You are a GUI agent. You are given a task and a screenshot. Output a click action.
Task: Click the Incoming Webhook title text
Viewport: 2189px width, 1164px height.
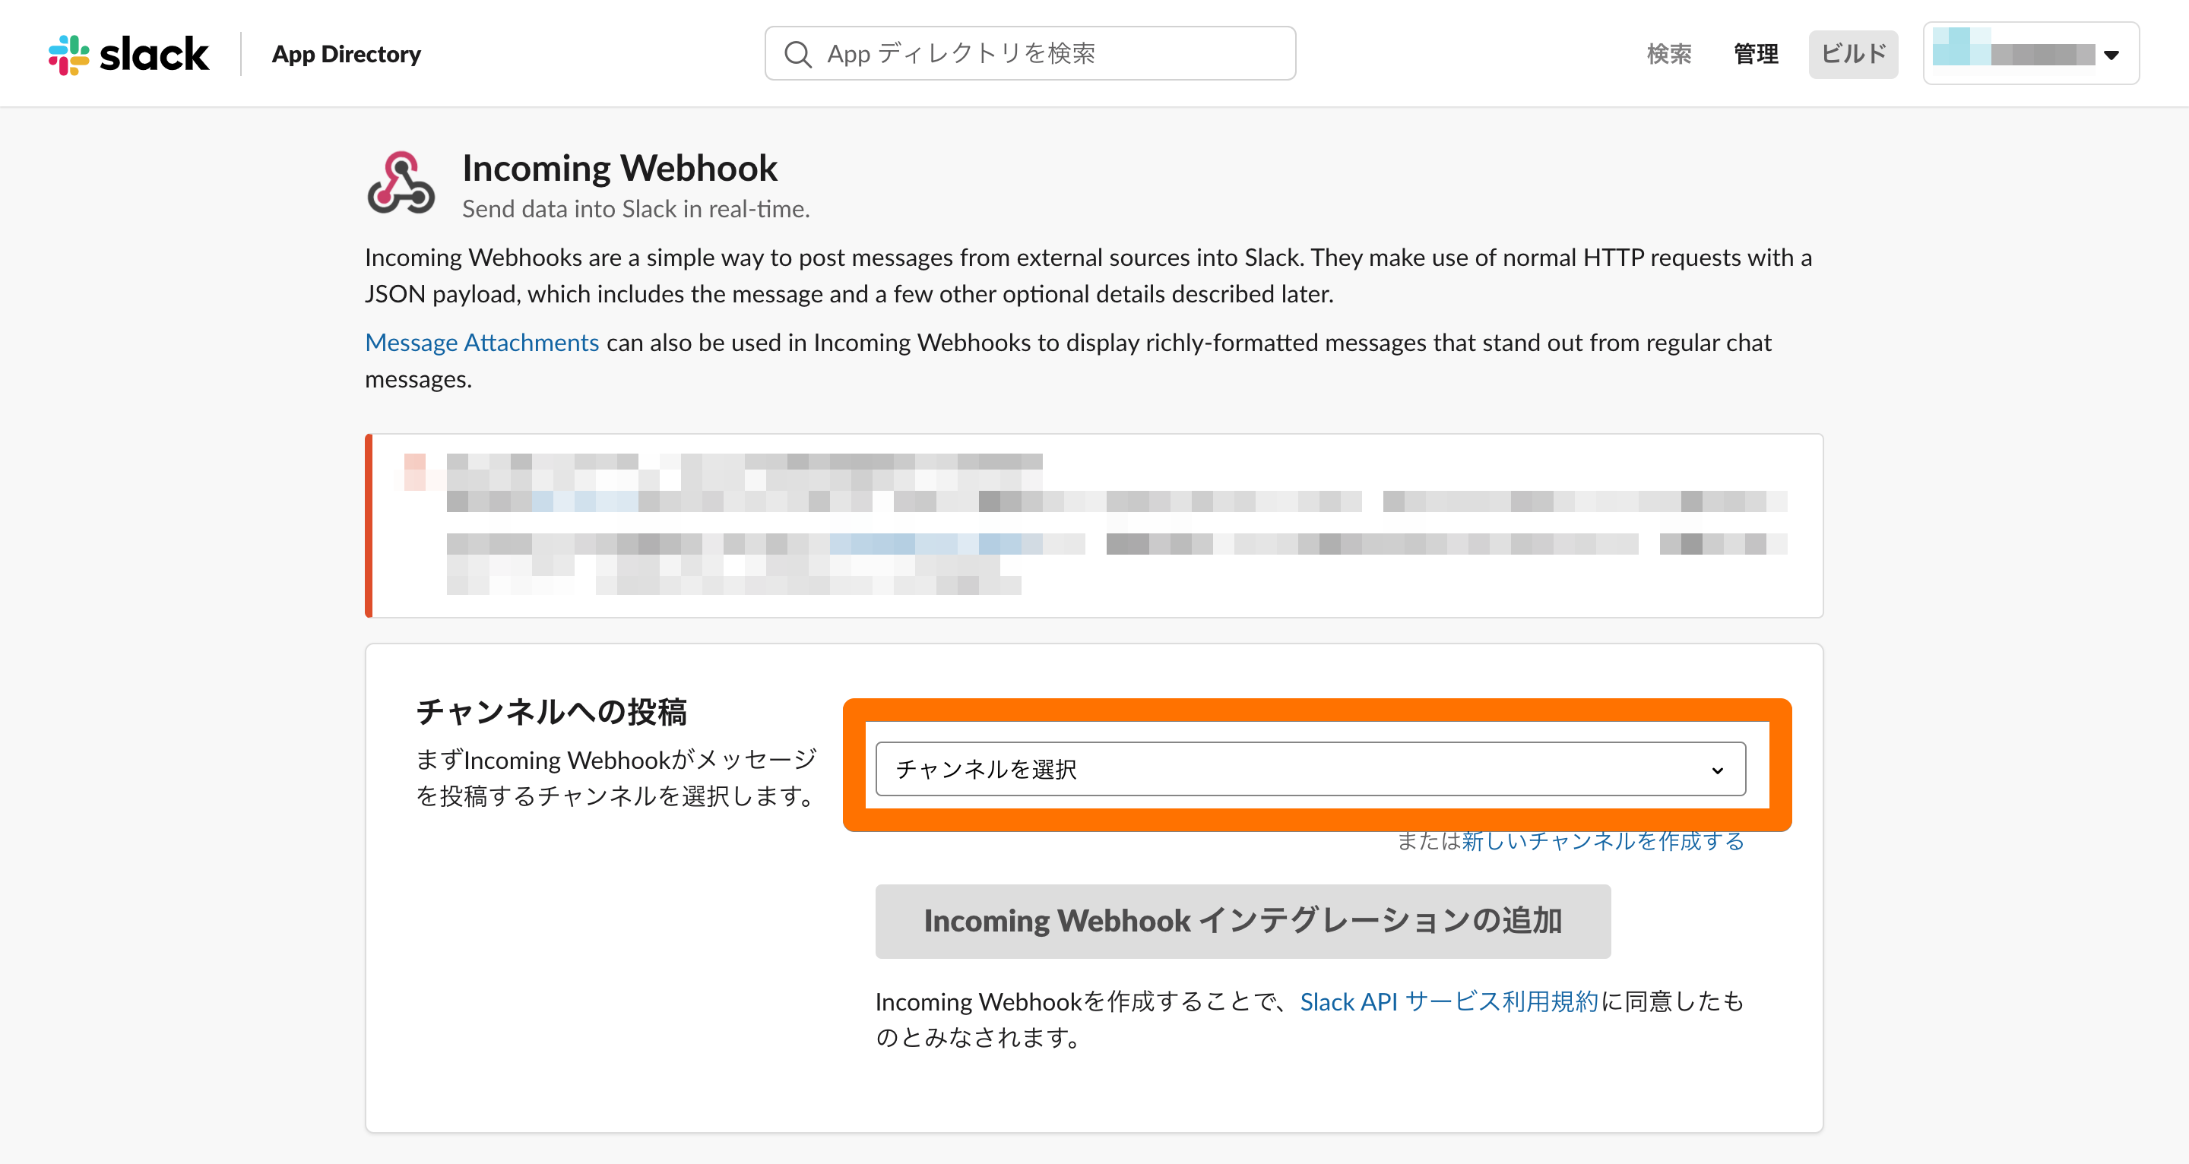pos(619,168)
